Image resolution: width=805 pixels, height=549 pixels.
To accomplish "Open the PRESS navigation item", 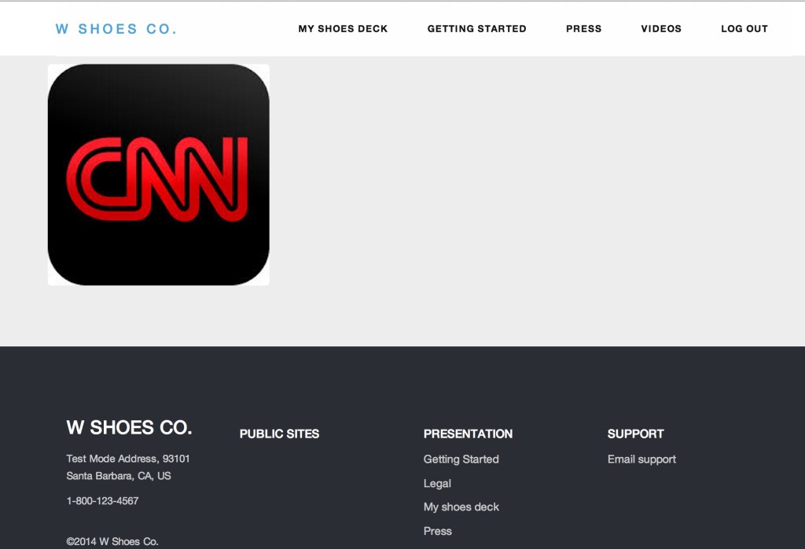I will [584, 29].
